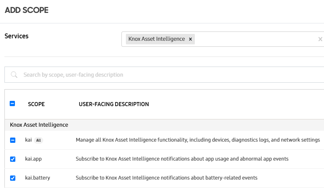Click the Knox Asset Intelligence tag label
This screenshot has width=324, height=188.
[157, 39]
